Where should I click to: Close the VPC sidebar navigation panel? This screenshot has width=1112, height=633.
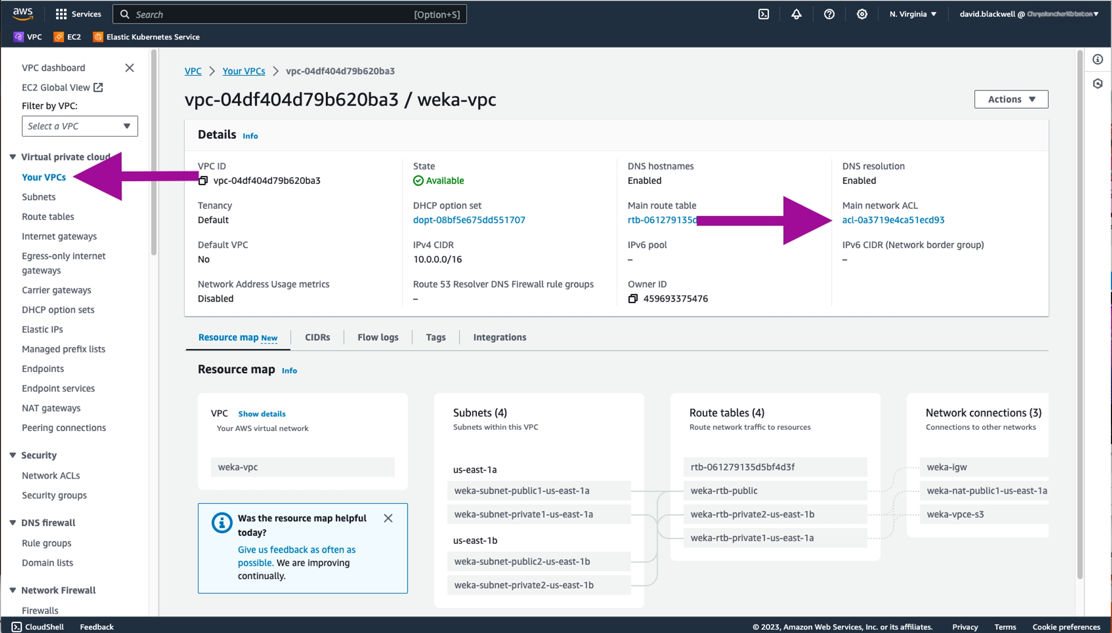pyautogui.click(x=130, y=68)
